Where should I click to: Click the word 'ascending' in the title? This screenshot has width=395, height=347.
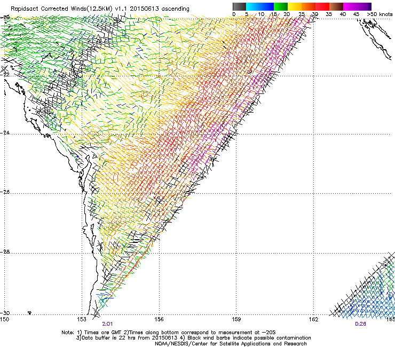click(x=175, y=9)
